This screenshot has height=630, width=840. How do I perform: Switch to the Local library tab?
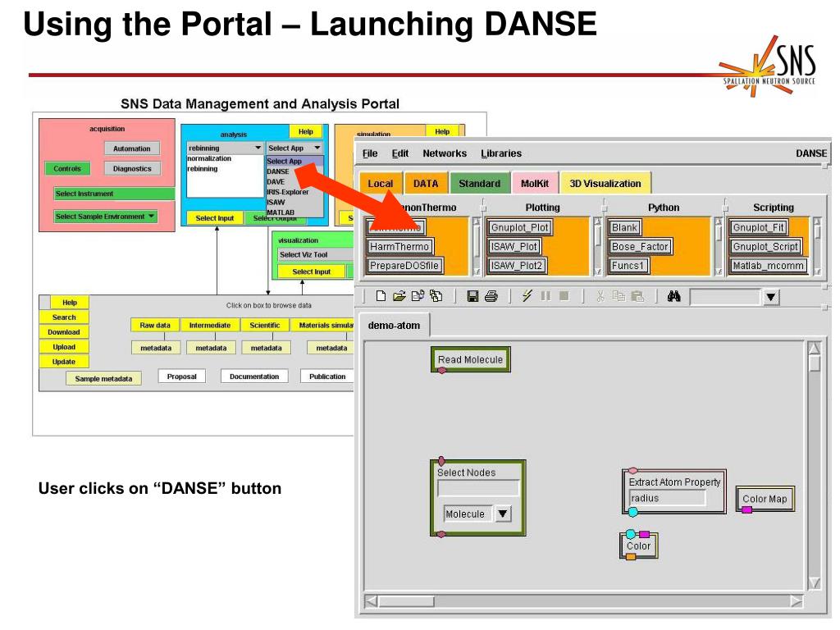[381, 183]
